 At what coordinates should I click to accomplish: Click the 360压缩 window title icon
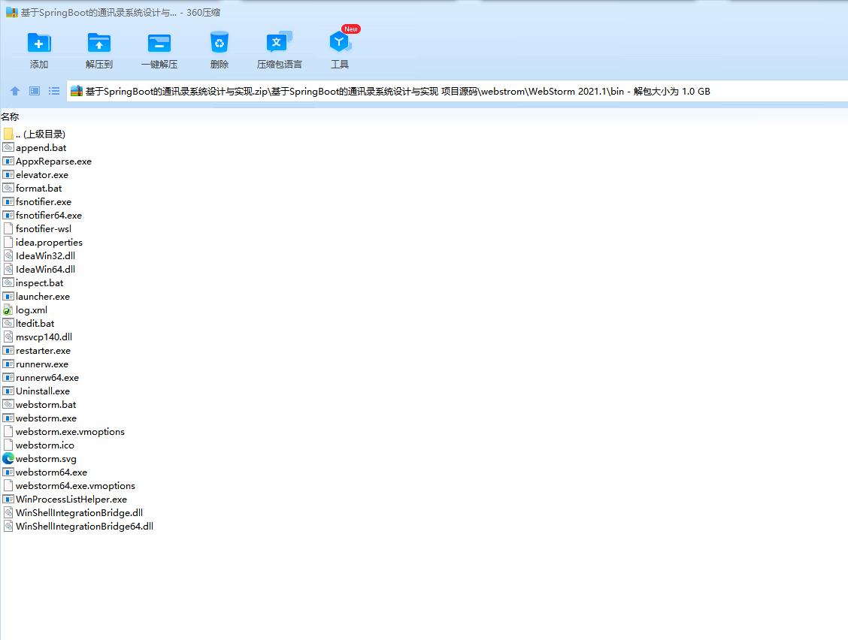click(x=12, y=12)
